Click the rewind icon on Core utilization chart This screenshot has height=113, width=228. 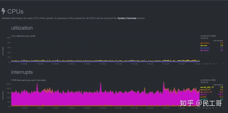coord(204,64)
